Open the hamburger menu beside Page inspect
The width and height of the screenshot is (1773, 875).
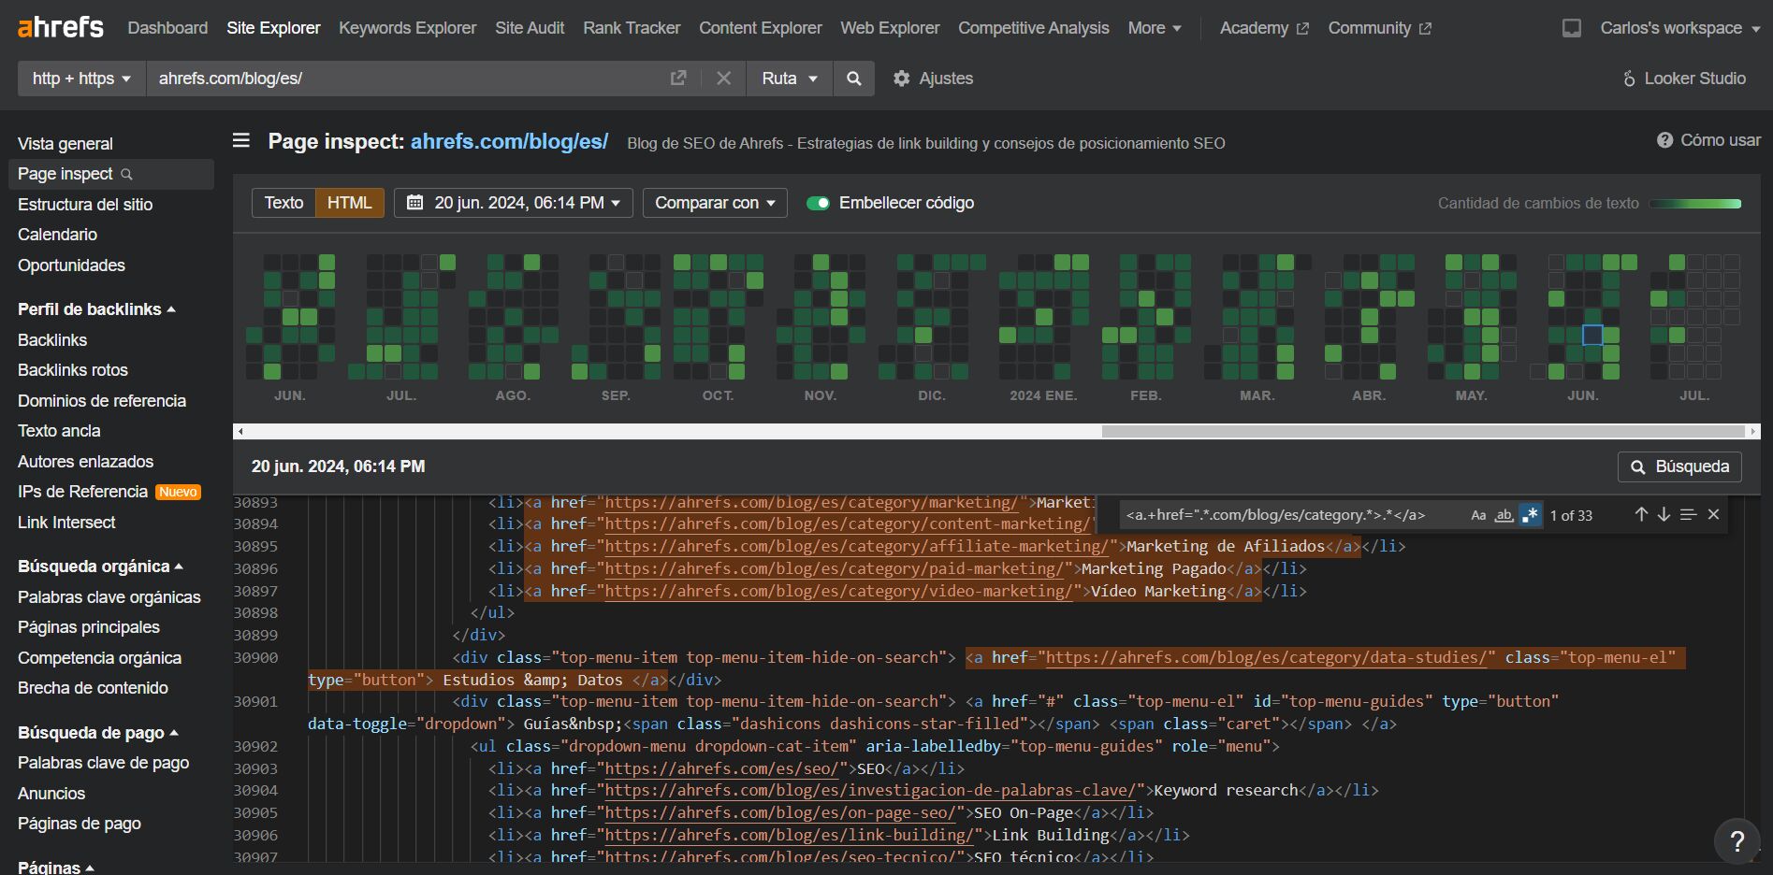(x=241, y=141)
